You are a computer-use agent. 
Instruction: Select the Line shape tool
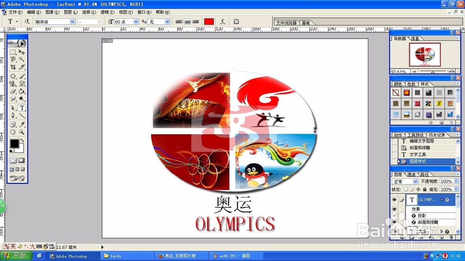click(22, 116)
